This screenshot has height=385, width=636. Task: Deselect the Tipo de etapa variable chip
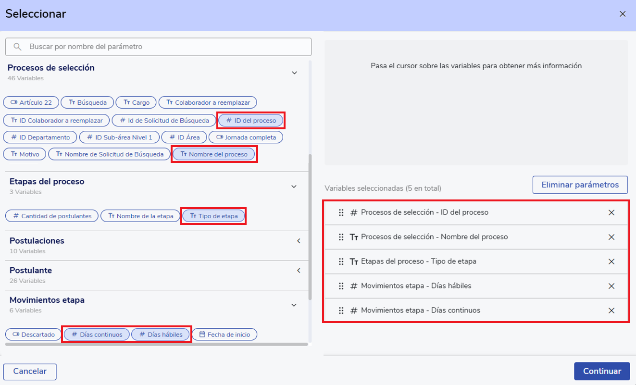point(214,216)
